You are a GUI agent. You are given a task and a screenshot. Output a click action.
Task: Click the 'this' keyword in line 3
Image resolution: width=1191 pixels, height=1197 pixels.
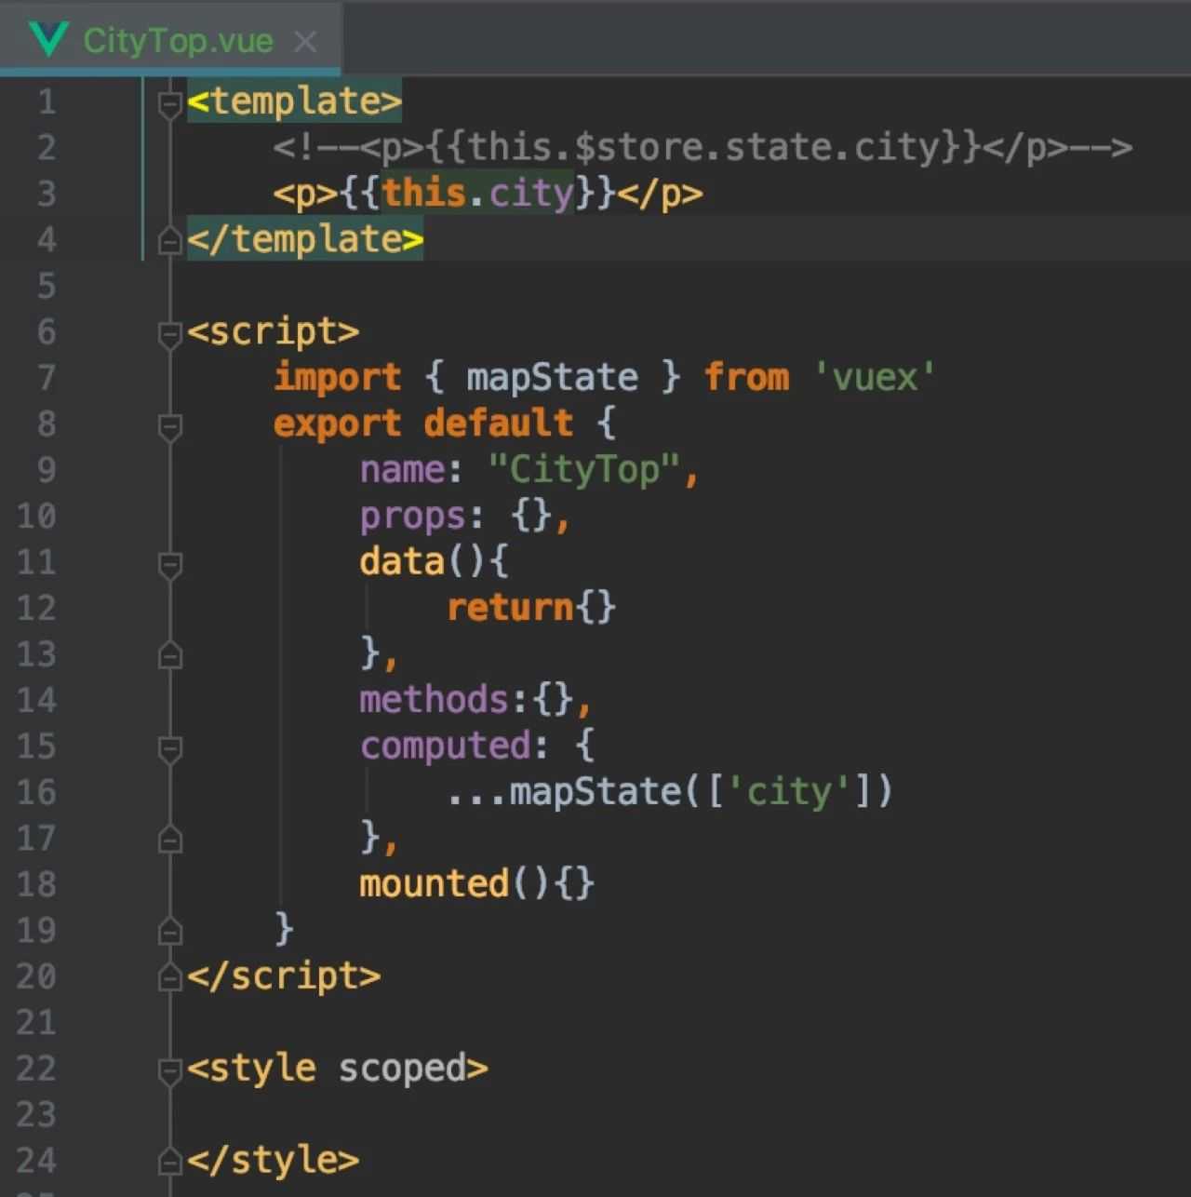tap(424, 193)
